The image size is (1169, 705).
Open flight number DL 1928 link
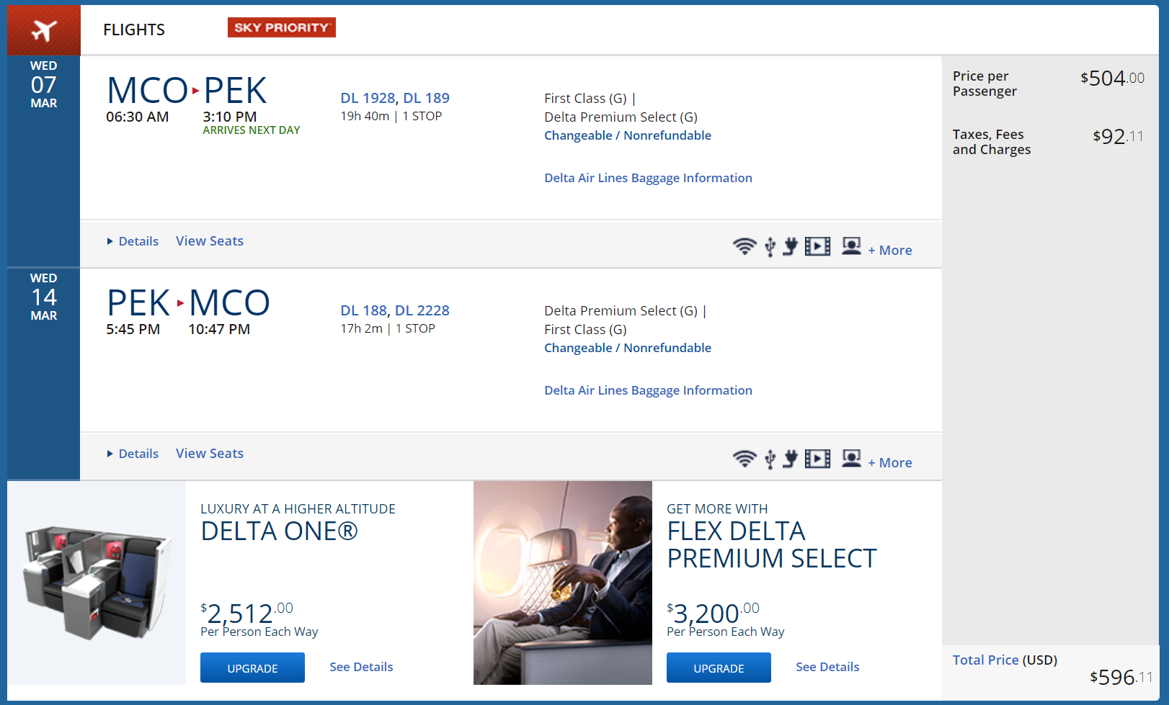368,98
